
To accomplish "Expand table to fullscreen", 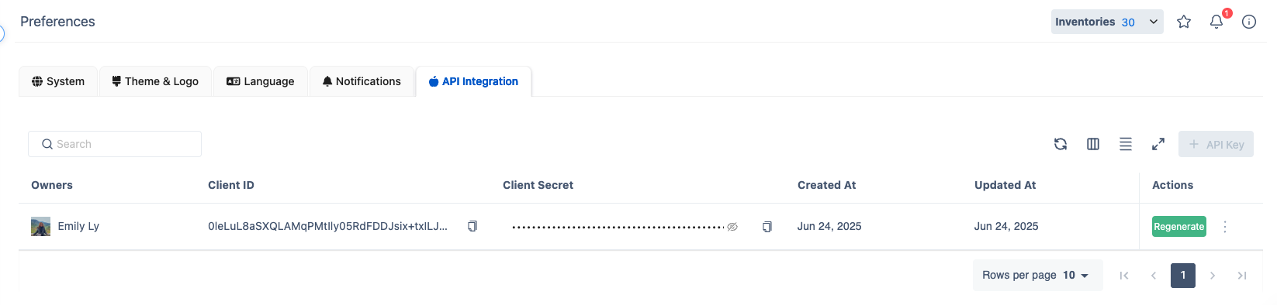I will 1158,144.
